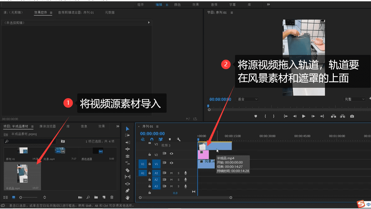Viewport: 371px width, 209px height.
Task: Toggle V2 track visibility eye
Action: tap(172, 154)
